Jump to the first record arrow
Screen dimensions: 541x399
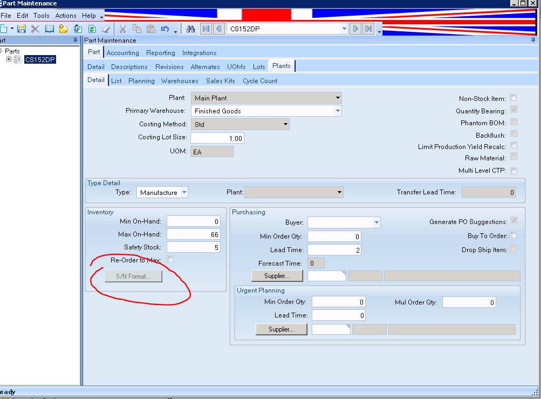coord(206,29)
